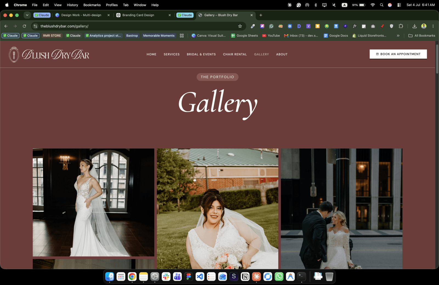Open the tab groups grid icon
Viewport: 439px width, 285px height.
(182, 36)
